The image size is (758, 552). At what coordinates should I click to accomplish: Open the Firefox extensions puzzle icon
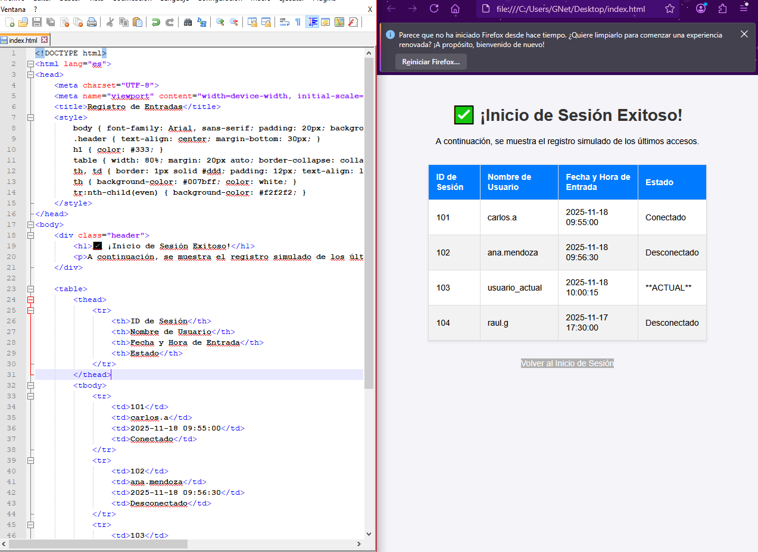[x=723, y=8]
